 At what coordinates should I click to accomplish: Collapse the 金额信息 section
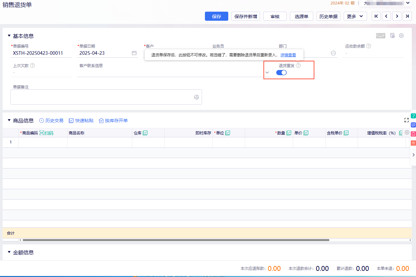9,252
